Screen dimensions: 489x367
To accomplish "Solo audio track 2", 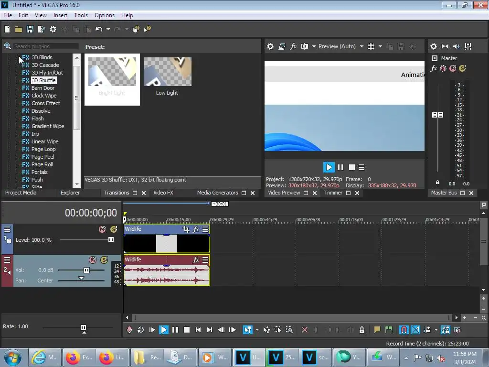I will click(x=104, y=259).
